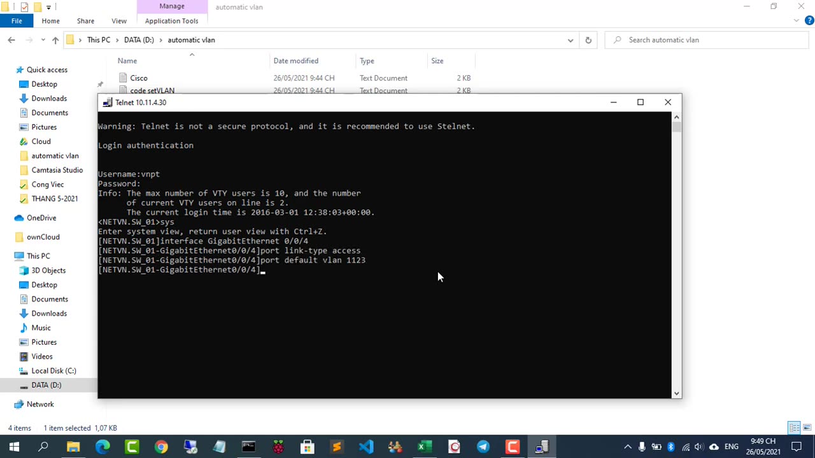815x458 pixels.
Task: Open the View ribbon tab
Action: pyautogui.click(x=119, y=21)
